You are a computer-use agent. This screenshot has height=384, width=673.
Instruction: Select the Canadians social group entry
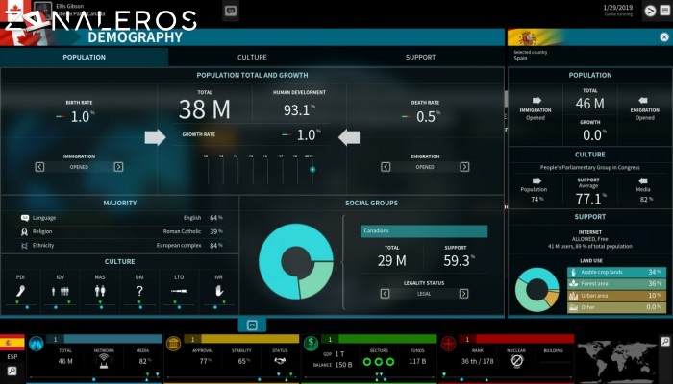click(x=423, y=231)
